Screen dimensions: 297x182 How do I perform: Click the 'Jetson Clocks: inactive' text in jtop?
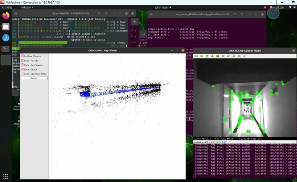(88, 34)
